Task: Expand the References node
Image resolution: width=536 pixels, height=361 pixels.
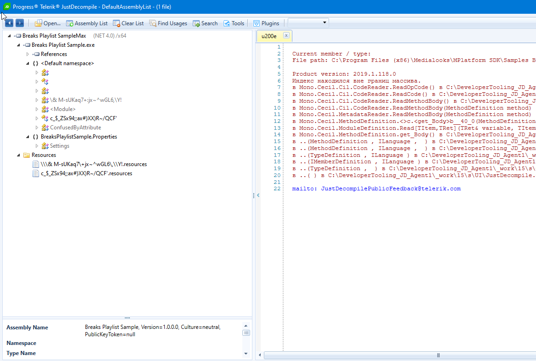Action: [x=28, y=54]
